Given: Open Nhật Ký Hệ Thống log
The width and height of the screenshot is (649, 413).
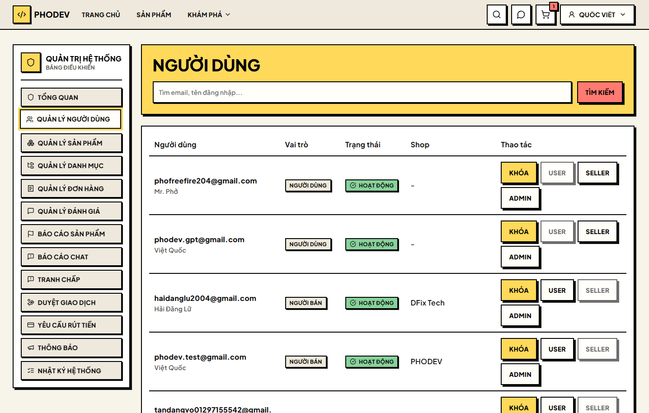Looking at the screenshot, I should (71, 371).
